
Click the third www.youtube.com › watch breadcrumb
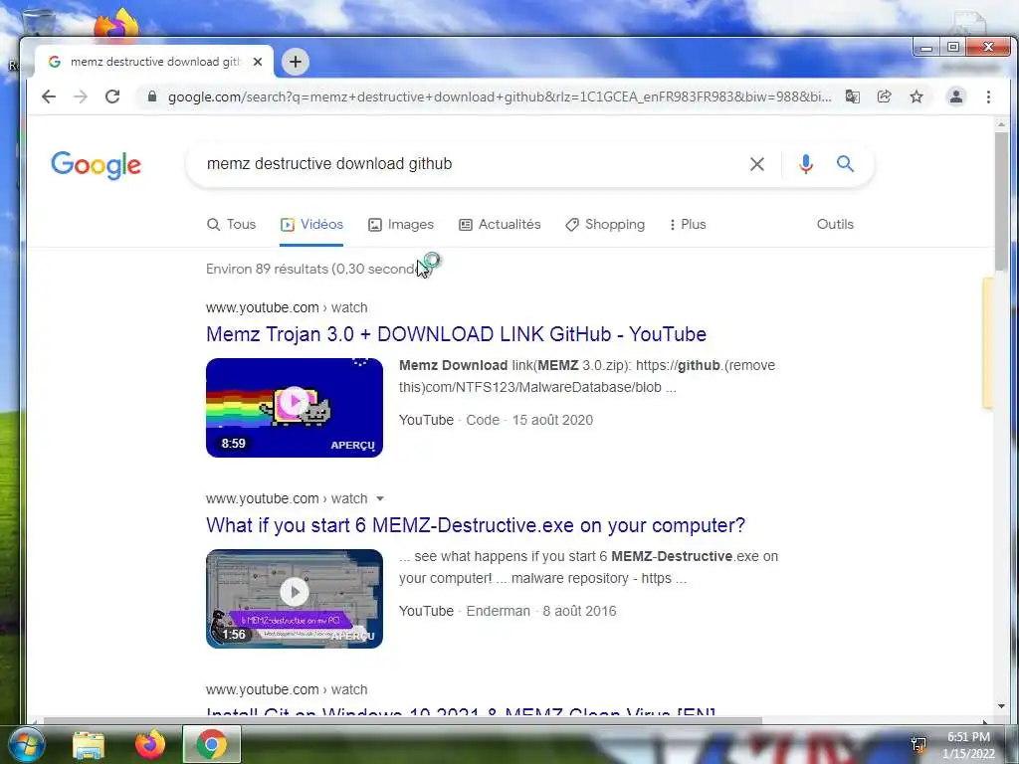click(x=287, y=689)
